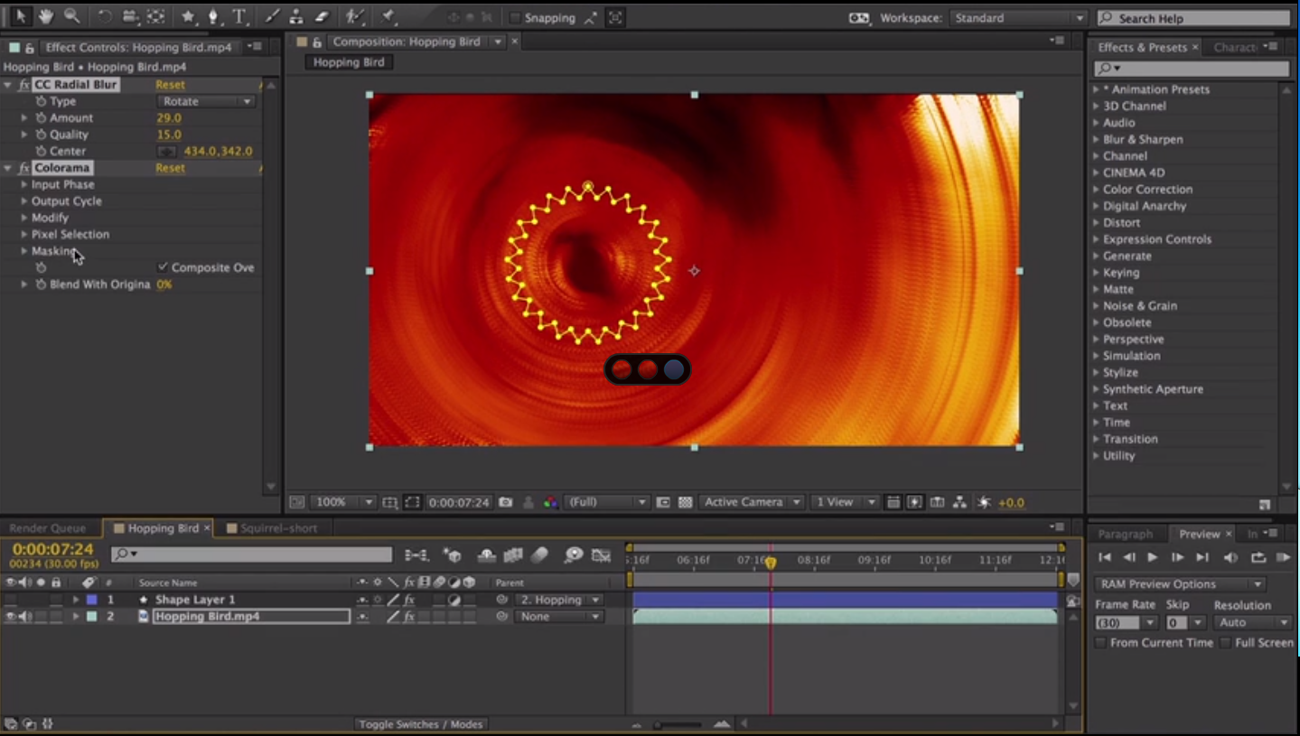Viewport: 1300px width, 736px height.
Task: Switch to the Character panel tab
Action: coord(1234,47)
